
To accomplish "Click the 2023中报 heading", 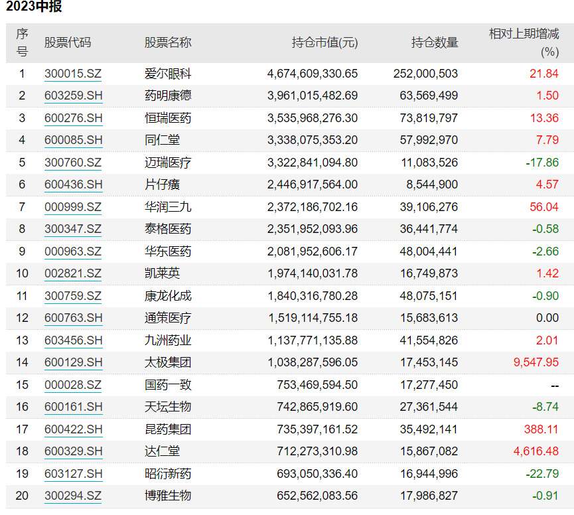I will [35, 8].
